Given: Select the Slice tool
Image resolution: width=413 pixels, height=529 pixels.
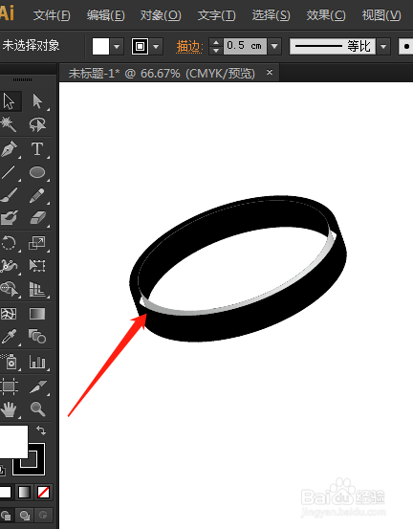Looking at the screenshot, I should coord(37,386).
